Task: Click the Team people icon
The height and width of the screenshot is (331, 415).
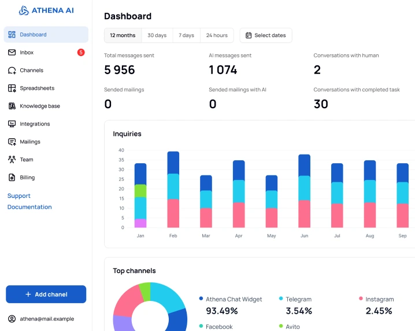Action: [x=12, y=160]
